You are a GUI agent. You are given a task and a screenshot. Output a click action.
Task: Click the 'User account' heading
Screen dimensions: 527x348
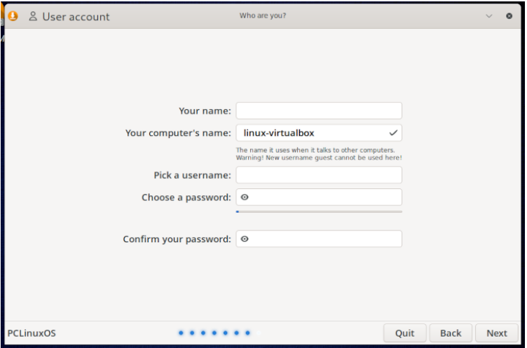pyautogui.click(x=76, y=17)
